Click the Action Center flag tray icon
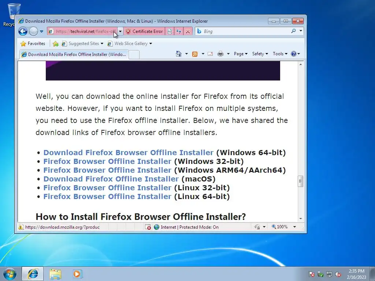The height and width of the screenshot is (281, 375). pos(312,274)
